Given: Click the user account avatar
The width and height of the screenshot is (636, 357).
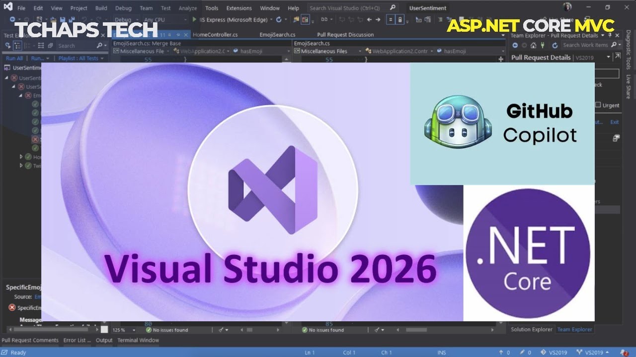Looking at the screenshot, I should (x=567, y=7).
